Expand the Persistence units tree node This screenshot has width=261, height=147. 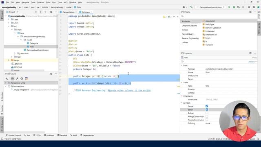[x=6, y=83]
